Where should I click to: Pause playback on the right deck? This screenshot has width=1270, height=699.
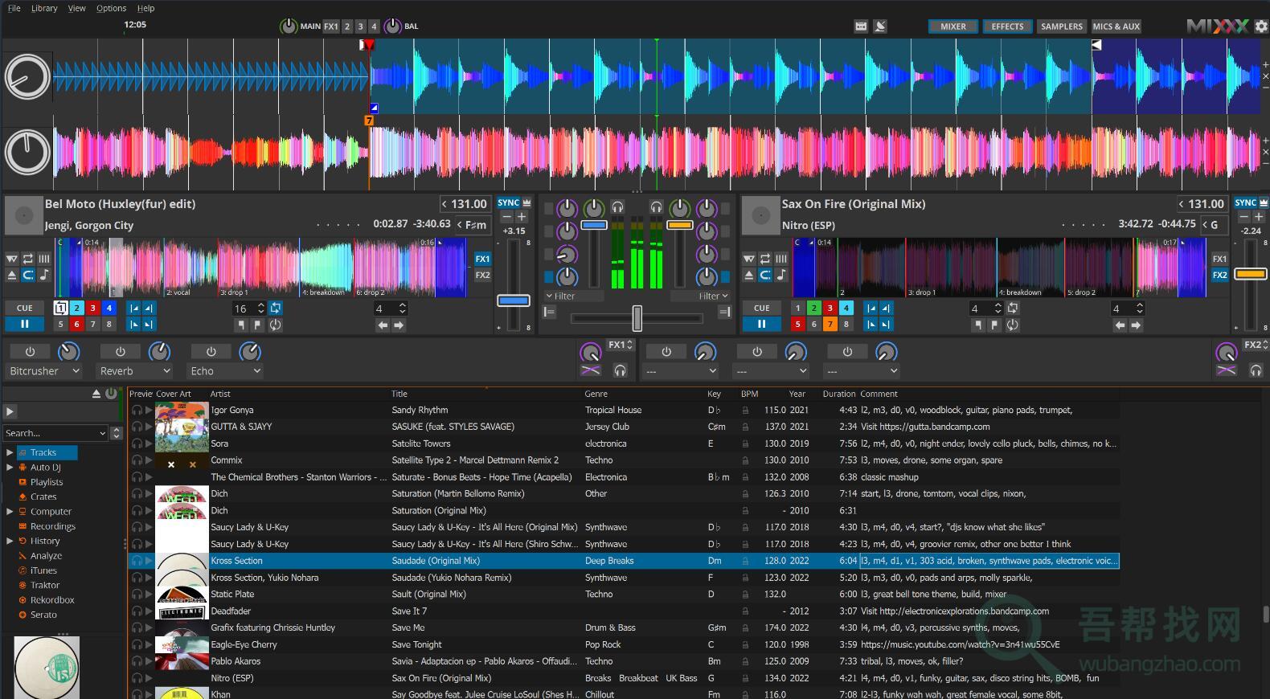coord(761,325)
